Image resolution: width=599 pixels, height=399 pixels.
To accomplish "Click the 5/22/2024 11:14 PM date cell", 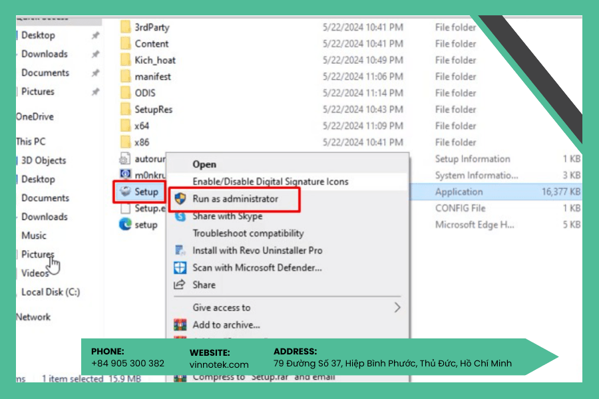I will click(x=363, y=93).
